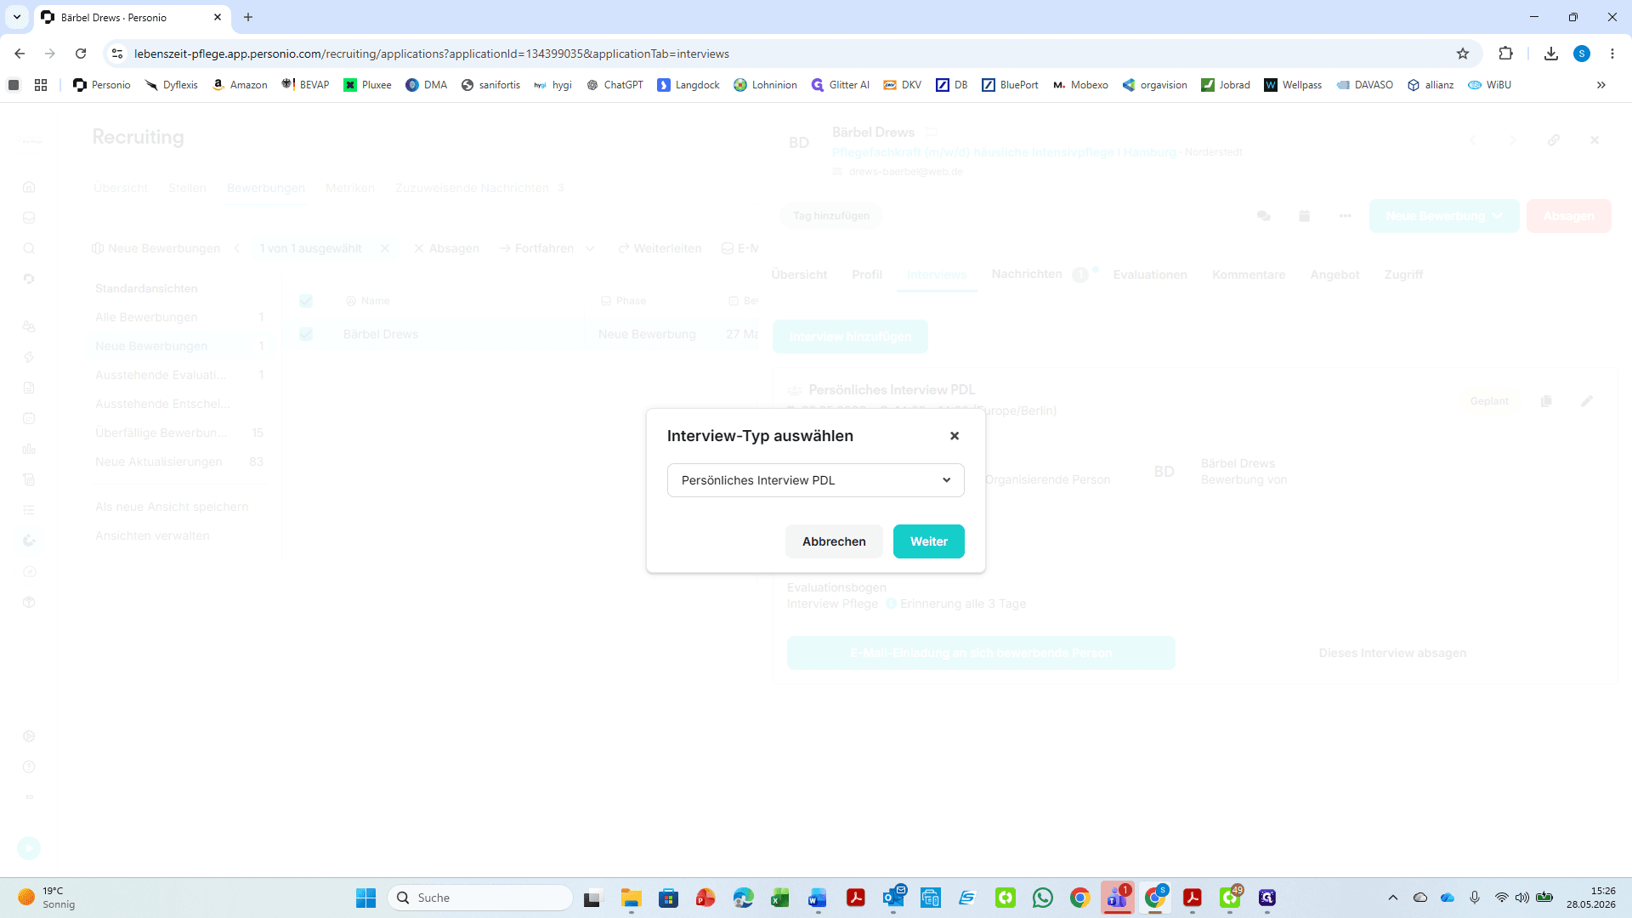Bookmark this page with the star icon
The width and height of the screenshot is (1632, 918).
pos(1463,54)
